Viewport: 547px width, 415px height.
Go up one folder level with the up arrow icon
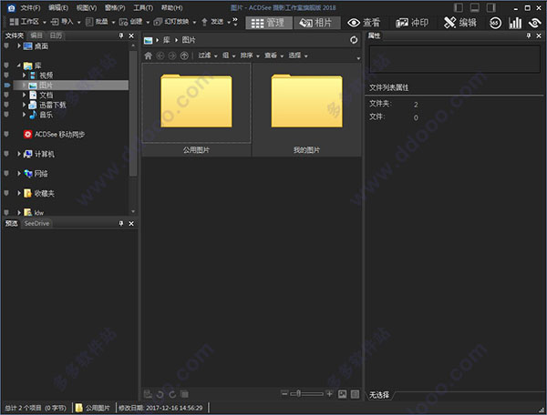[x=184, y=56]
